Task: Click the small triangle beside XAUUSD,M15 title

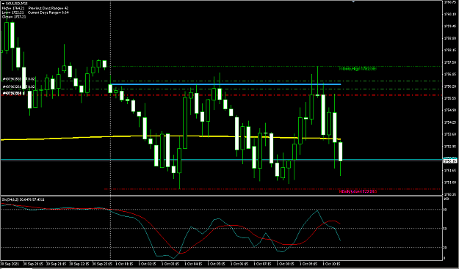Action: point(3,4)
